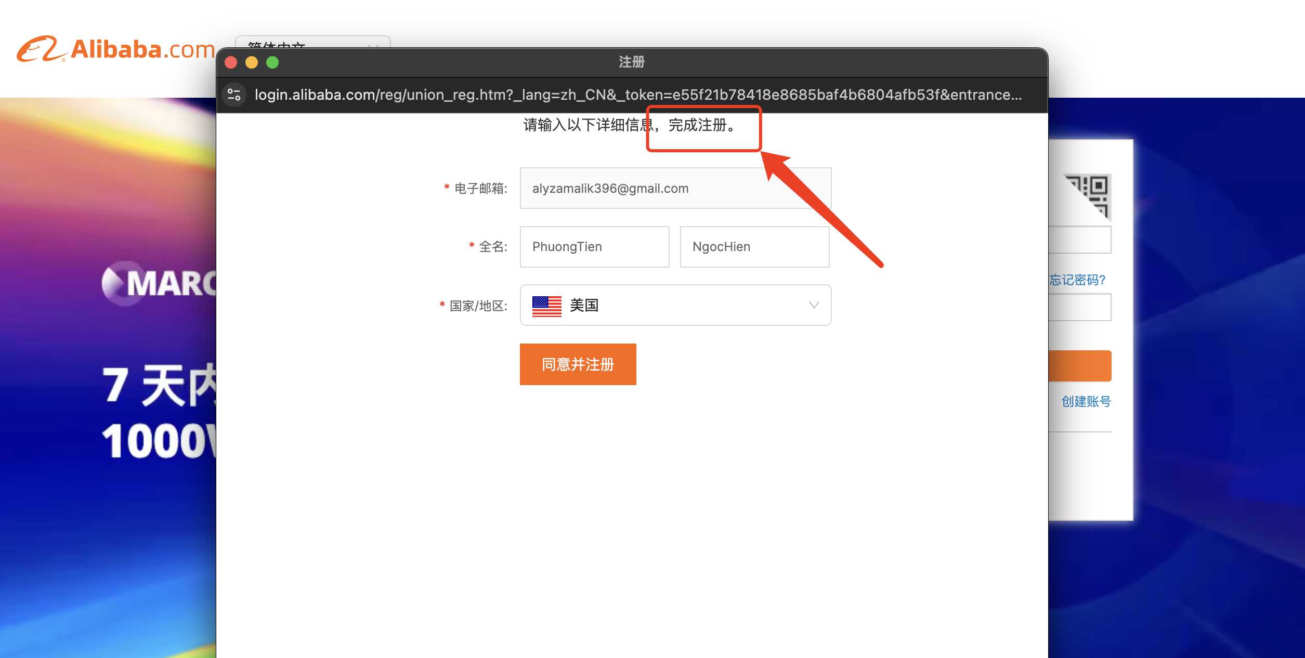Open the site information icon in address bar
1305x658 pixels.
pos(234,95)
